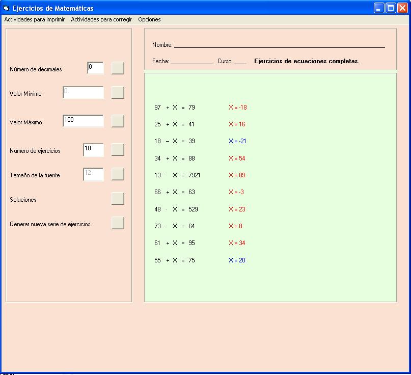Click the Valor Mínimo label
The height and width of the screenshot is (375, 411).
[25, 94]
